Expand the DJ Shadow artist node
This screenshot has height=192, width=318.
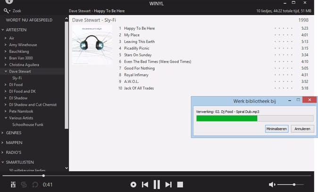6,98
